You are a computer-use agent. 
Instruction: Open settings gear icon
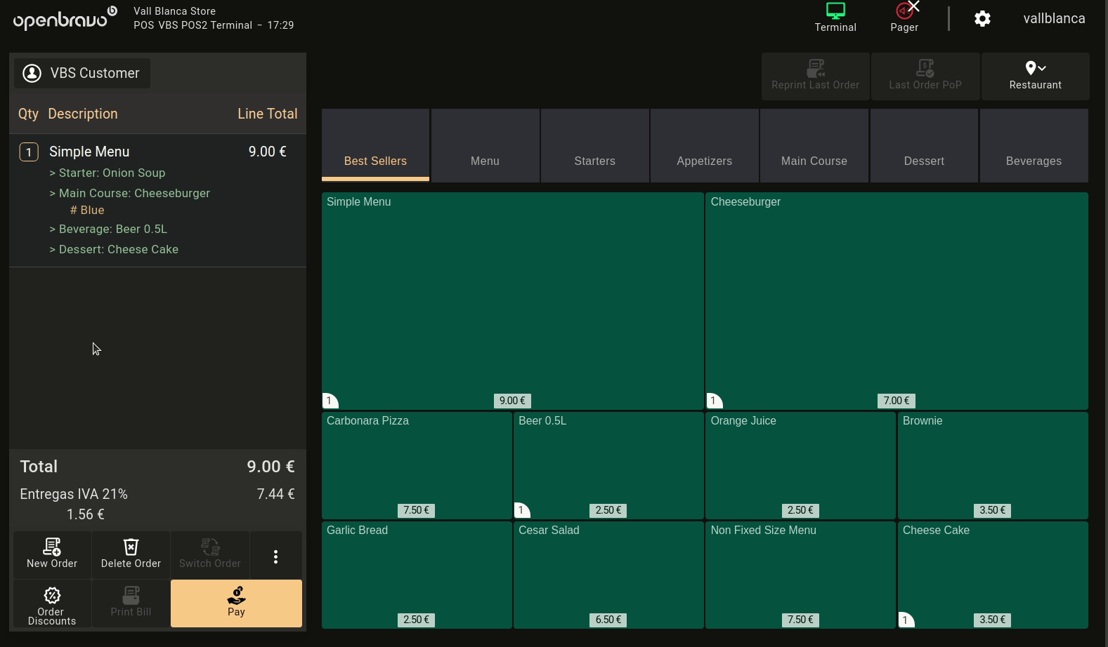[982, 19]
